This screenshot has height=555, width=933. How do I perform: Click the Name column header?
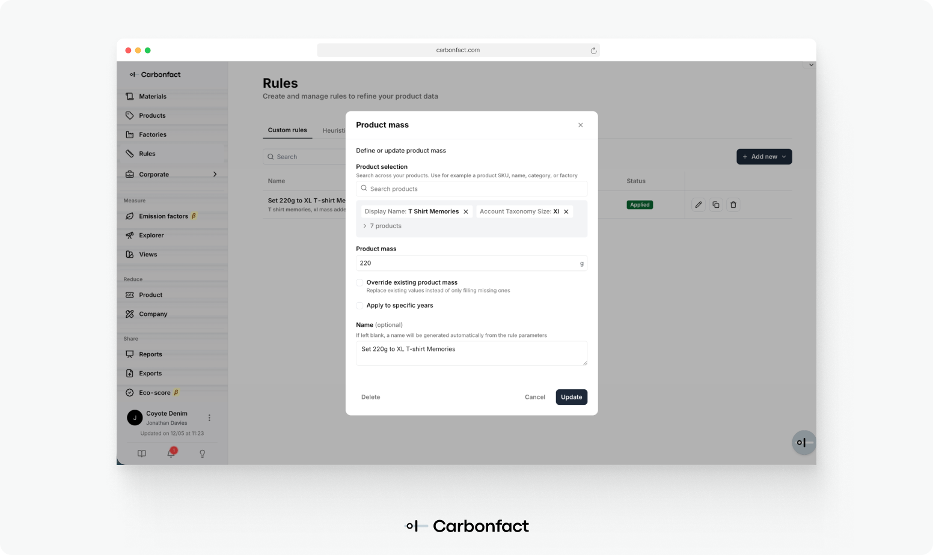click(277, 181)
